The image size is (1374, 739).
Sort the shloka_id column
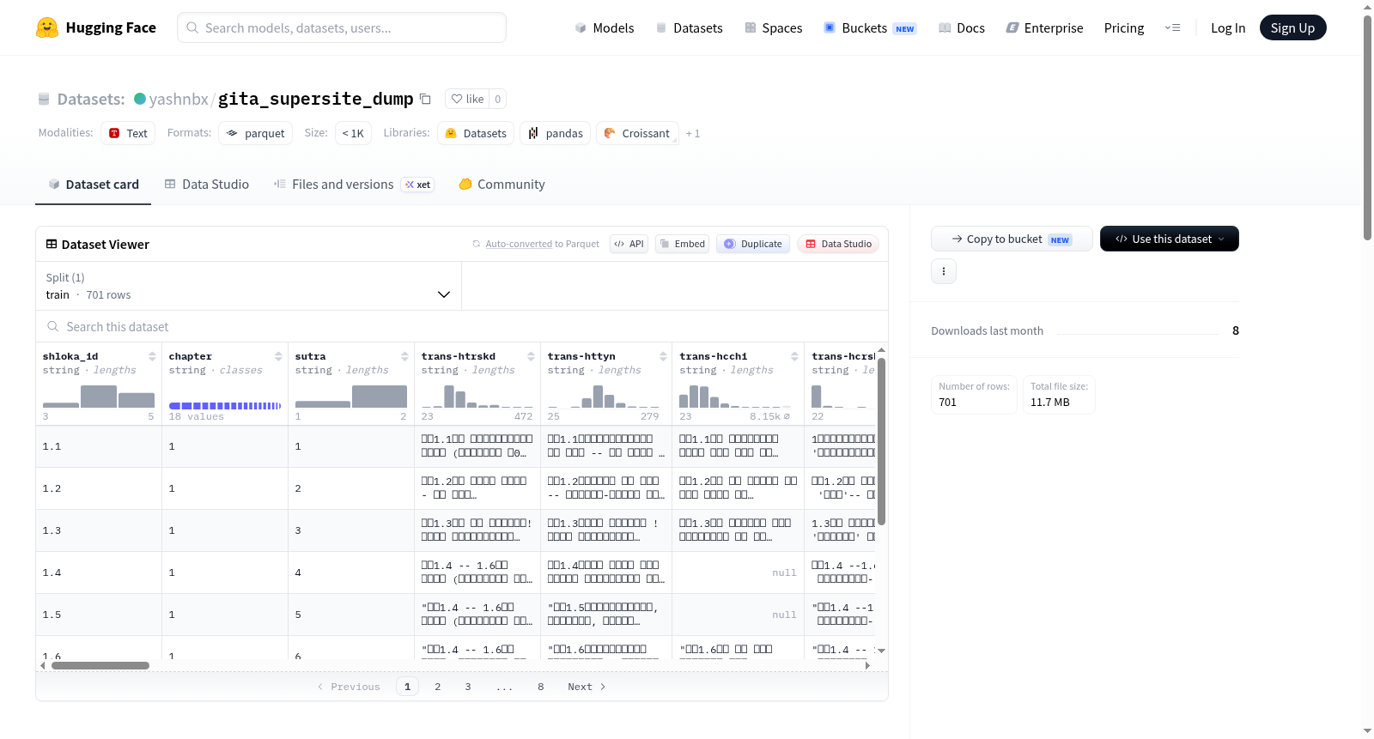[152, 356]
